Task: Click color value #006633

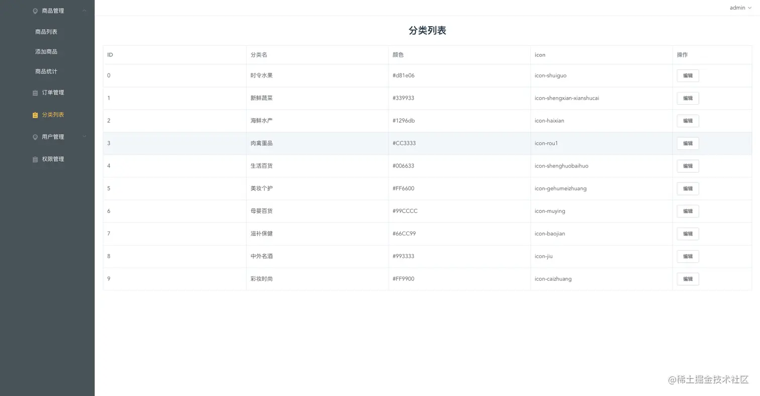Action: (x=404, y=166)
